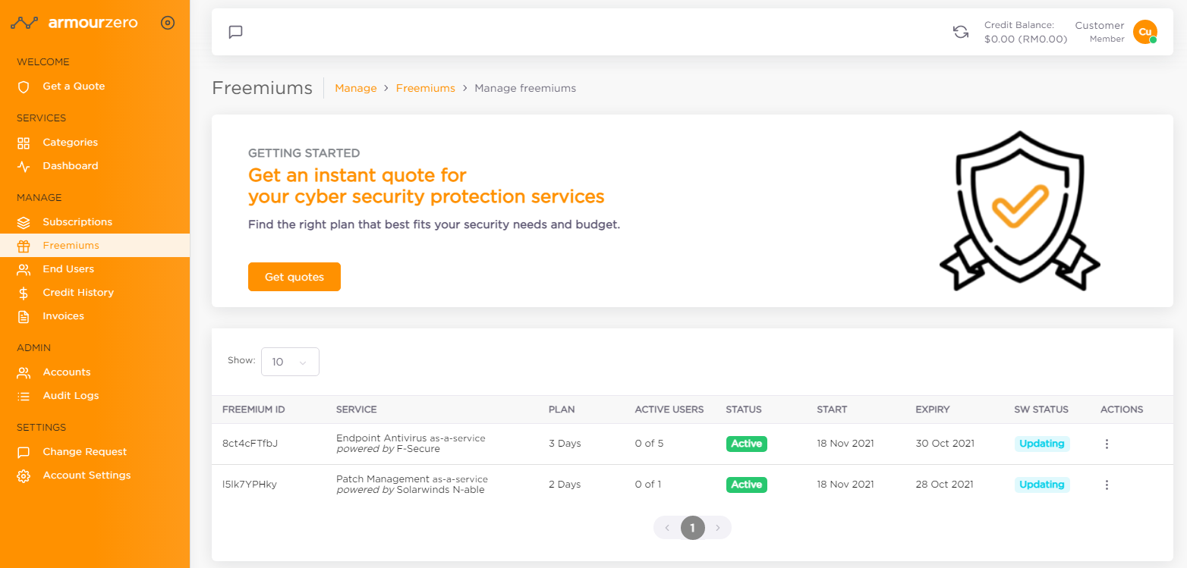Click the Credit History dollar icon
The width and height of the screenshot is (1187, 568).
(x=24, y=293)
